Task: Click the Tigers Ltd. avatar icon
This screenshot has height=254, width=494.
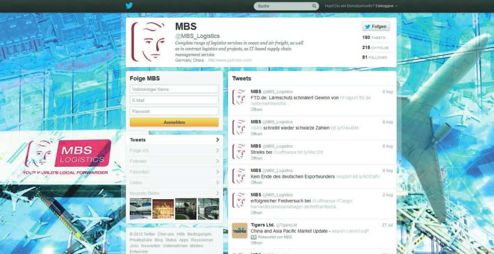Action: pos(239,231)
